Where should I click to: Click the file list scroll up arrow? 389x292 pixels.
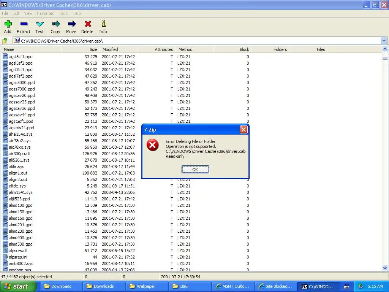tap(385, 49)
